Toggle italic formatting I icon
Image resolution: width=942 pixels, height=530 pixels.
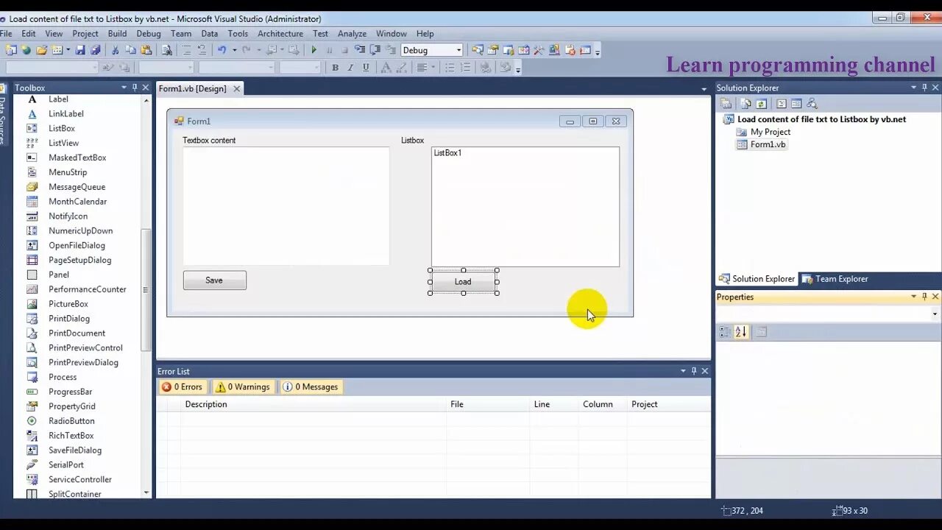350,68
